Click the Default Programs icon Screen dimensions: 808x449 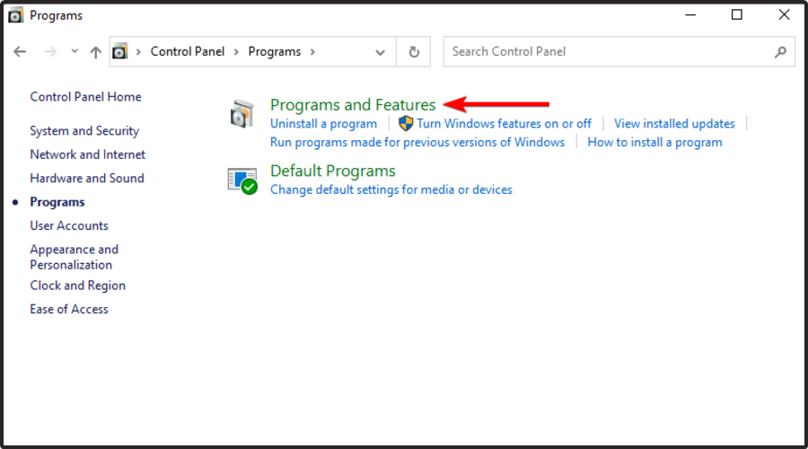pos(242,180)
